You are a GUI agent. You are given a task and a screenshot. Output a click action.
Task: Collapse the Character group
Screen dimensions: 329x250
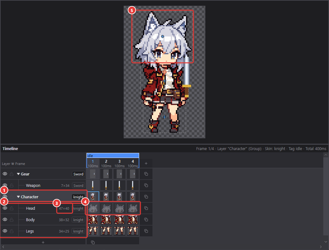(x=18, y=197)
